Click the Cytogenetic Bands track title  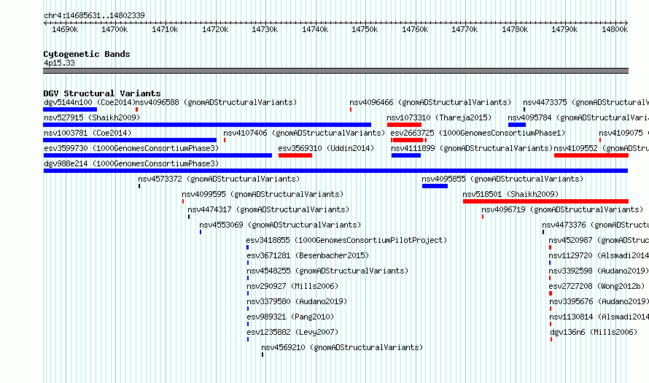87,54
